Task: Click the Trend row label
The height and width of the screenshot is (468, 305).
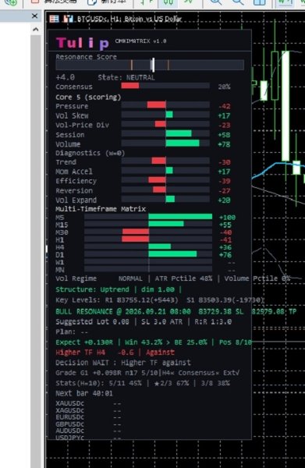Action: [x=66, y=161]
